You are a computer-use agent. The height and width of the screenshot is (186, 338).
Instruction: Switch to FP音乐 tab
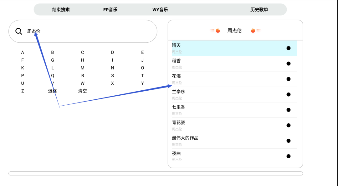pyautogui.click(x=110, y=10)
